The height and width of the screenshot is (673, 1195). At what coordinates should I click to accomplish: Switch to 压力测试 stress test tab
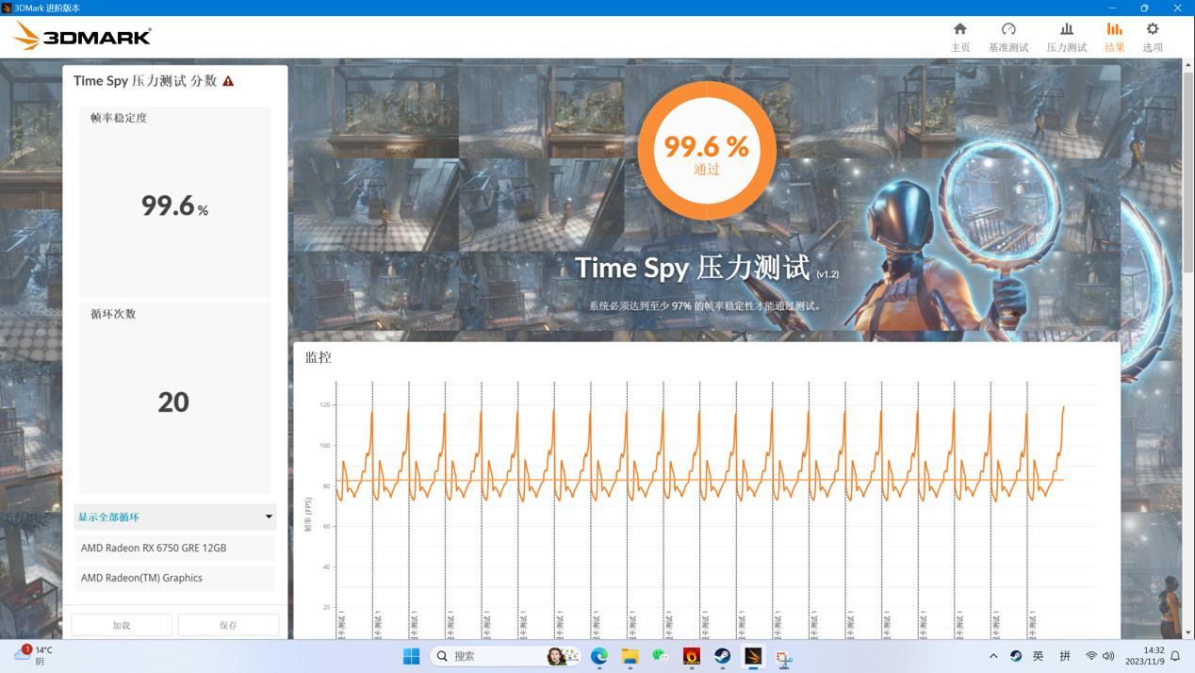point(1066,37)
